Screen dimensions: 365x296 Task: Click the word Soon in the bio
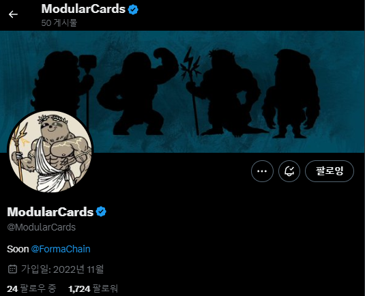[18, 249]
